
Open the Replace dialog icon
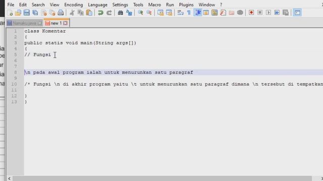click(x=129, y=13)
